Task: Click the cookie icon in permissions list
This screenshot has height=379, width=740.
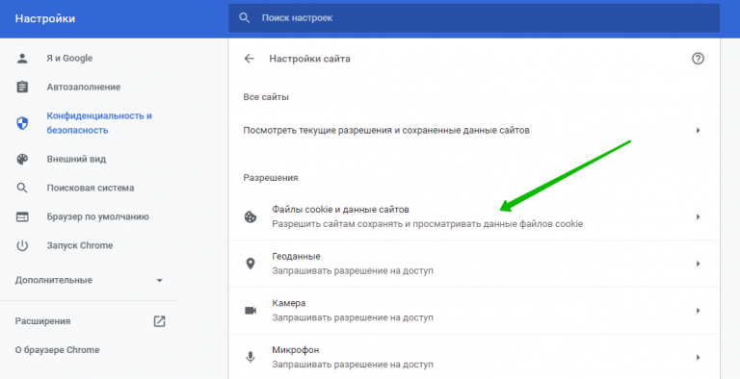Action: pos(251,216)
